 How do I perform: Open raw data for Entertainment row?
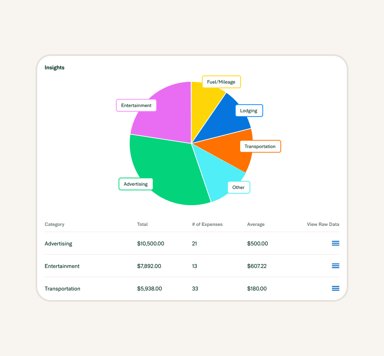point(335,266)
